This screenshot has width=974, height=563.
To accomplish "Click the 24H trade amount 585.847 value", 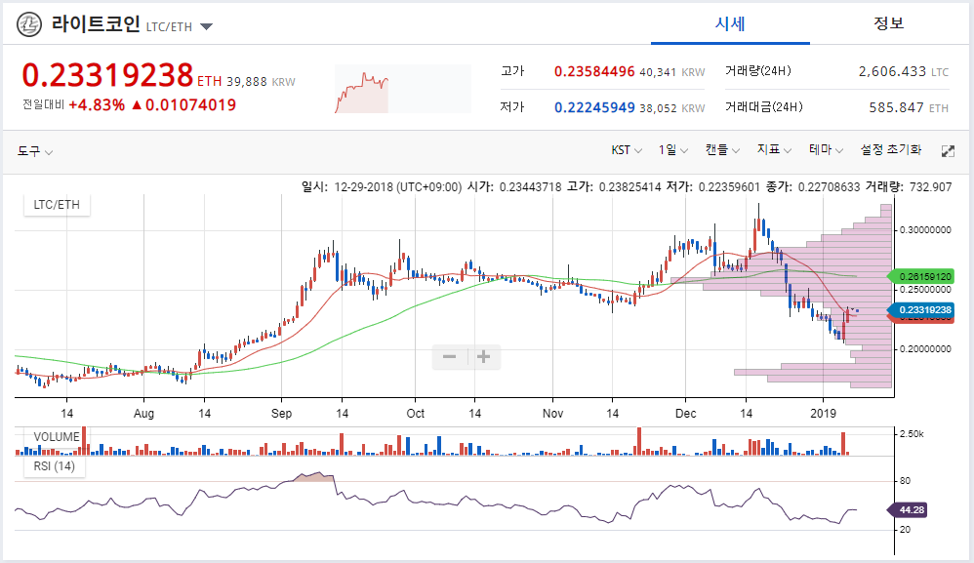I will point(896,107).
